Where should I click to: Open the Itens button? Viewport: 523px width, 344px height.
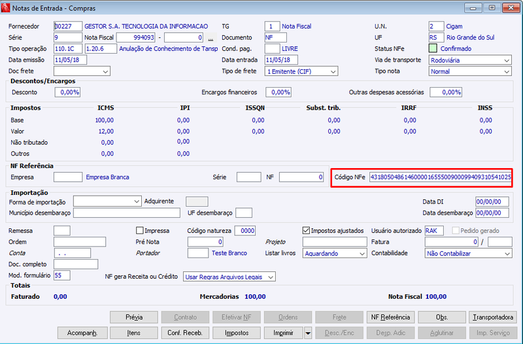click(x=134, y=333)
